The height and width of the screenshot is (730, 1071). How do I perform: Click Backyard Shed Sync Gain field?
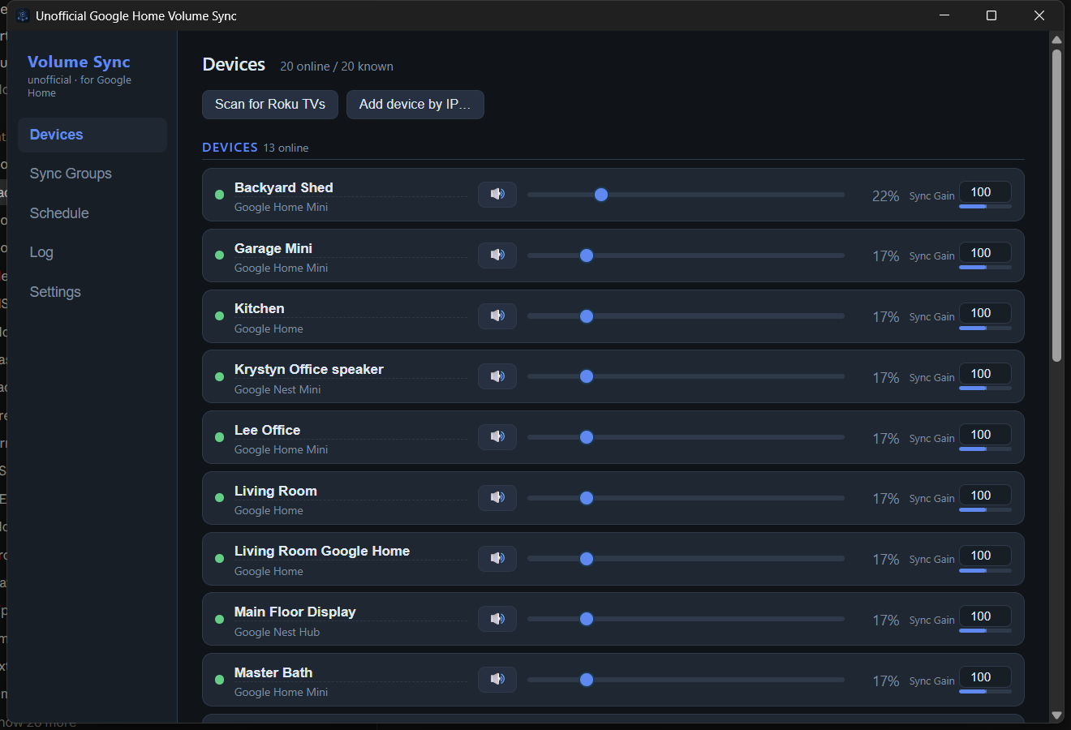(985, 192)
